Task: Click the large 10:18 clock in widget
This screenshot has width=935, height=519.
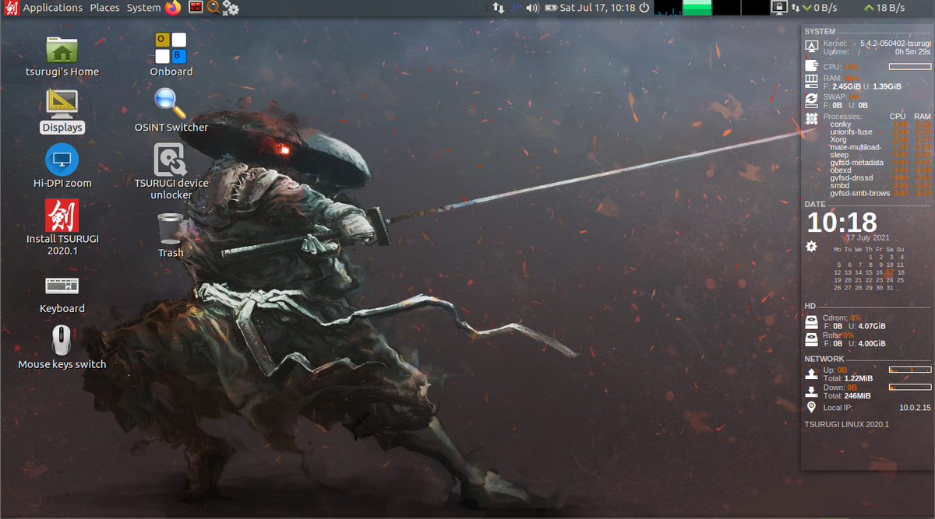Action: point(841,223)
